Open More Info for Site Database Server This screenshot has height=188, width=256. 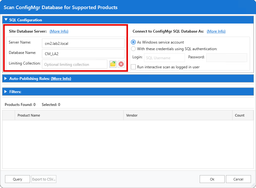point(59,31)
